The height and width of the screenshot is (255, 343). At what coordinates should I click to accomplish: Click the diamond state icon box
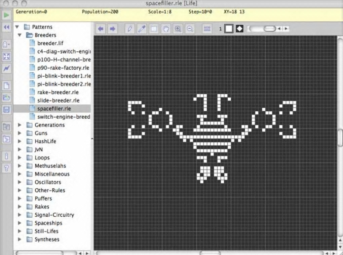pos(239,29)
